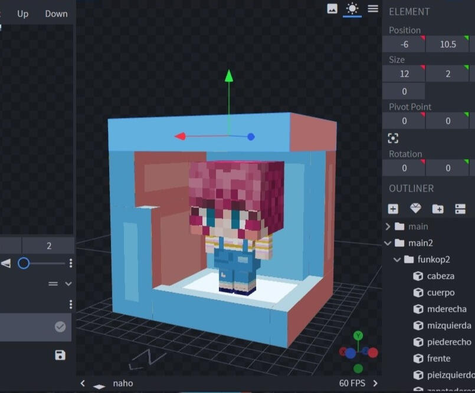Click the Center Pivot icon
475x393 pixels.
(393, 138)
